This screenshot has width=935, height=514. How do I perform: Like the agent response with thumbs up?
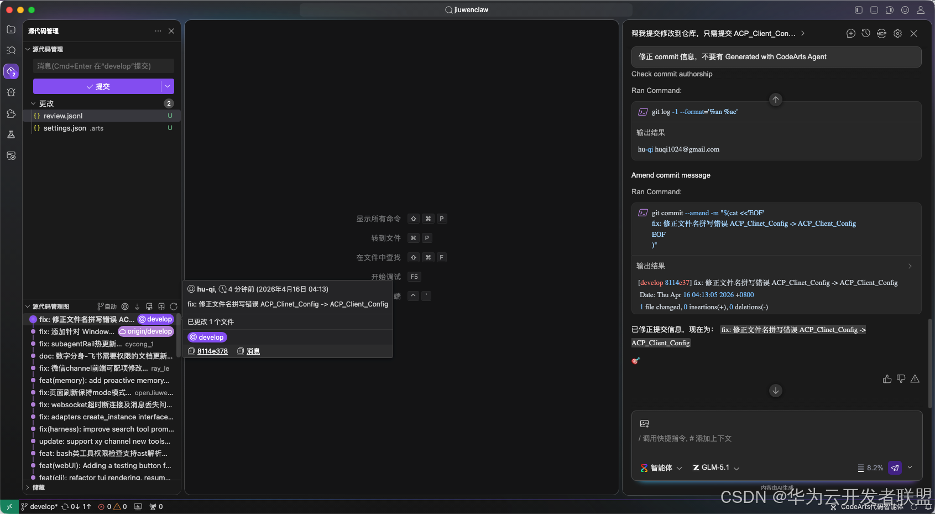tap(887, 379)
